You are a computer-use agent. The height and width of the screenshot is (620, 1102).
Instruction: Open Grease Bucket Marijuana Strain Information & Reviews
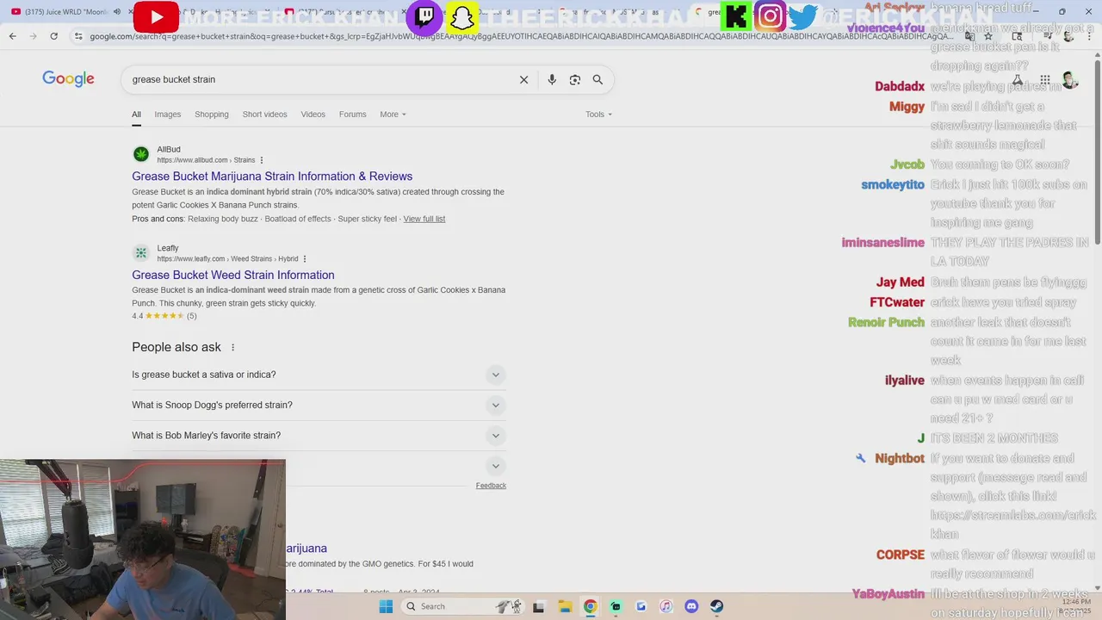pyautogui.click(x=272, y=177)
